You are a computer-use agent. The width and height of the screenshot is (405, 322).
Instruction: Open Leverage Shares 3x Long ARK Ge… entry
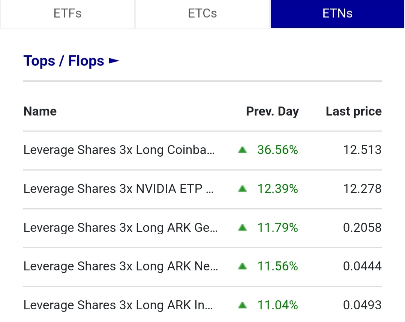click(120, 228)
